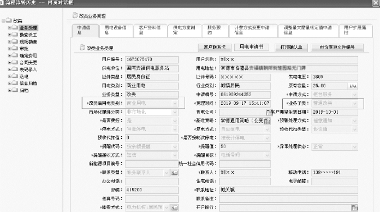Expand the 现场勘查 tree node

9,42
